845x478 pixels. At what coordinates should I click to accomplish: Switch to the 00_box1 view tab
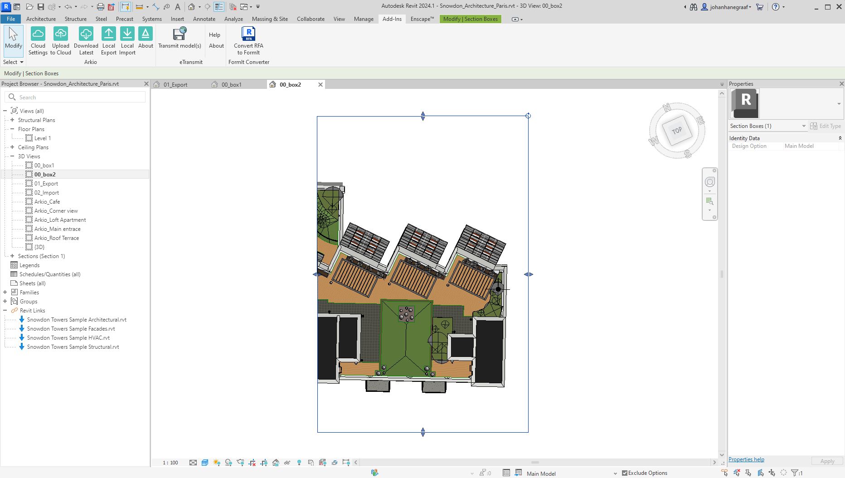pyautogui.click(x=231, y=85)
